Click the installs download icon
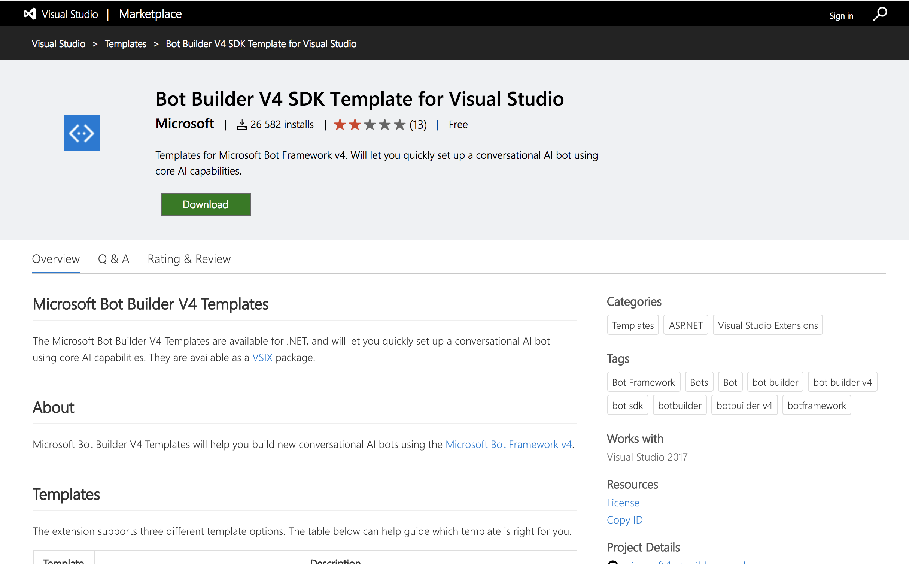Viewport: 909px width, 564px height. (x=242, y=125)
